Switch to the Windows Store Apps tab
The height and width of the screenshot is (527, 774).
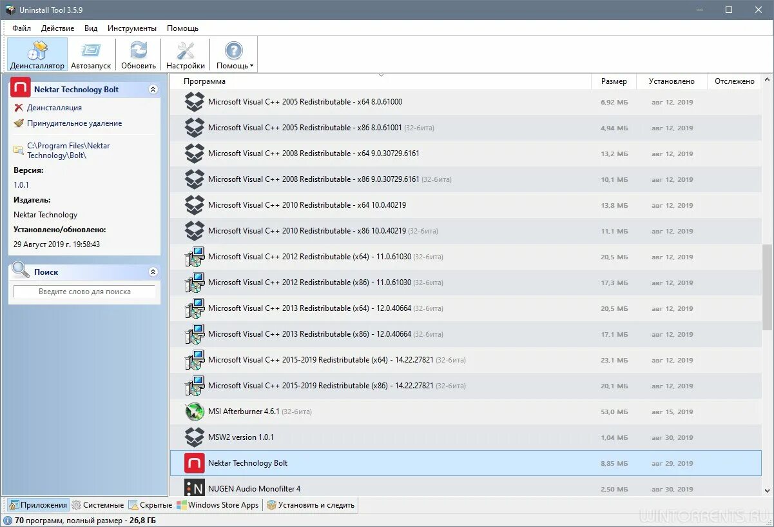click(218, 505)
